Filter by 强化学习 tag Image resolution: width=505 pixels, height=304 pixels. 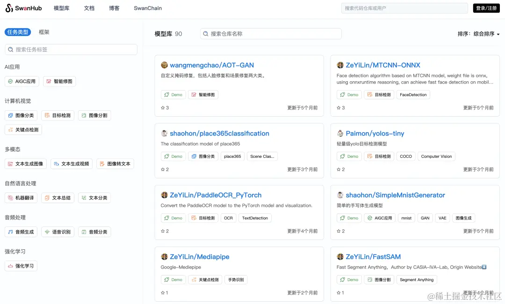[21, 266]
